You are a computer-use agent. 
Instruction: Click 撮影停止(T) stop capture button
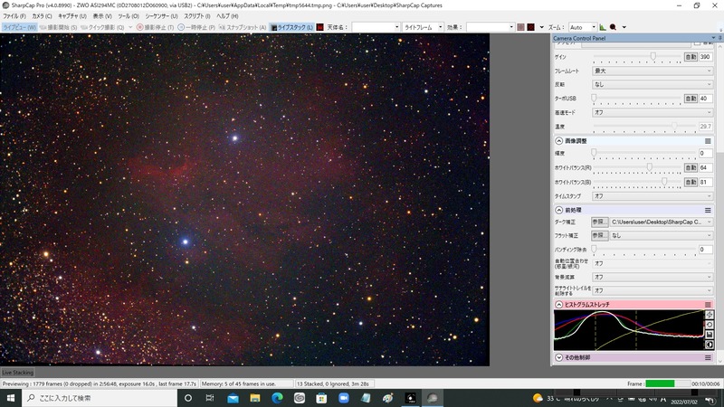click(x=156, y=27)
